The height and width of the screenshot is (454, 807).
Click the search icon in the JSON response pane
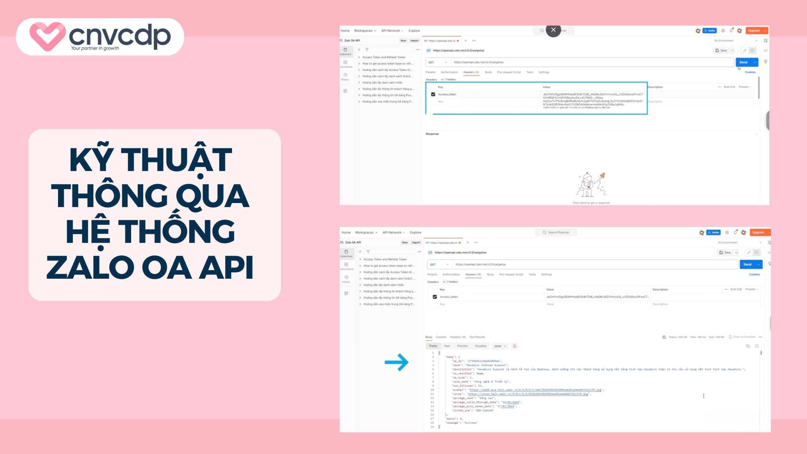[757, 346]
